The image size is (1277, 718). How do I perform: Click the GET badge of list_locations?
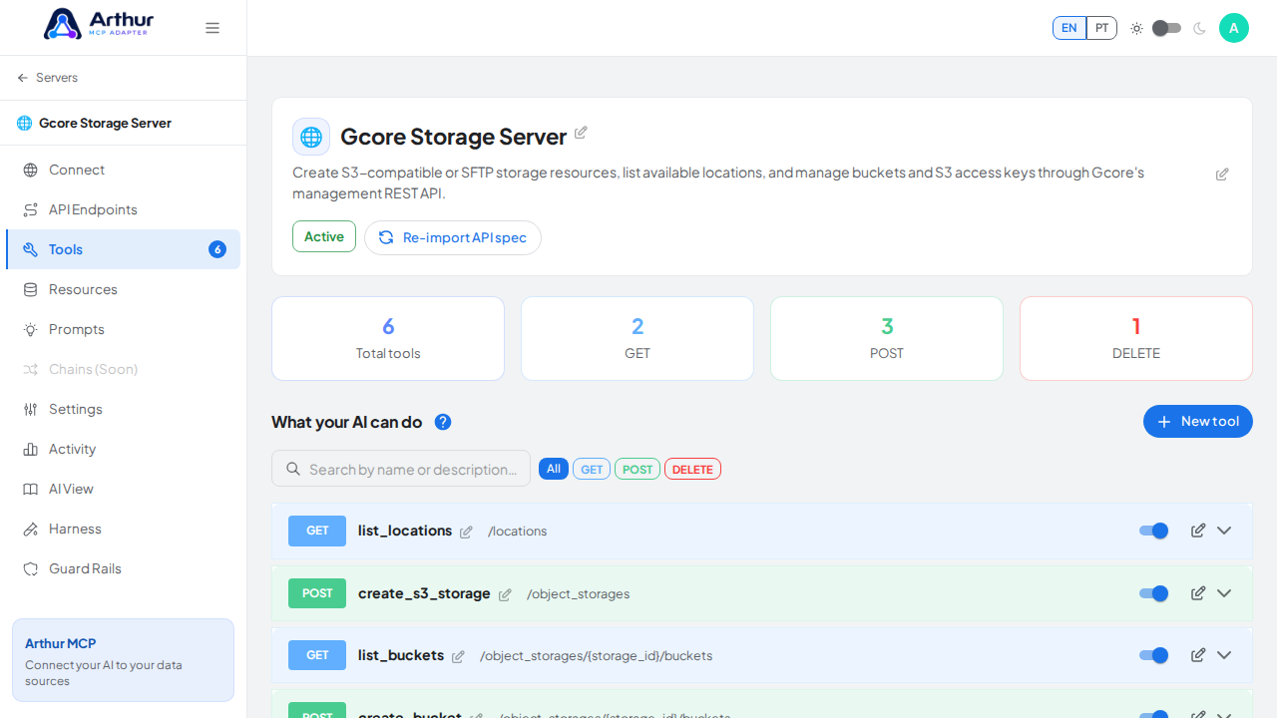tap(317, 531)
